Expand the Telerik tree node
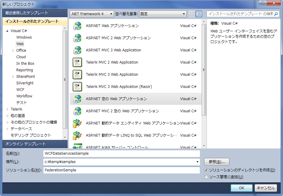The image size is (283, 196). pyautogui.click(x=7, y=109)
